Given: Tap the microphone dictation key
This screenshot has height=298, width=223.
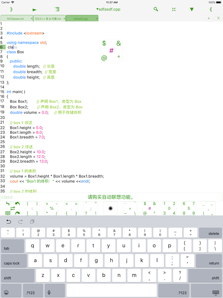Looking at the screenshot, I should [x=49, y=292].
